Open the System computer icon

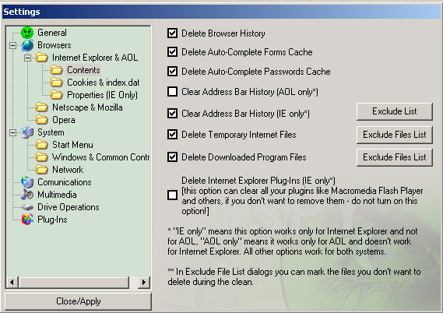[x=27, y=132]
